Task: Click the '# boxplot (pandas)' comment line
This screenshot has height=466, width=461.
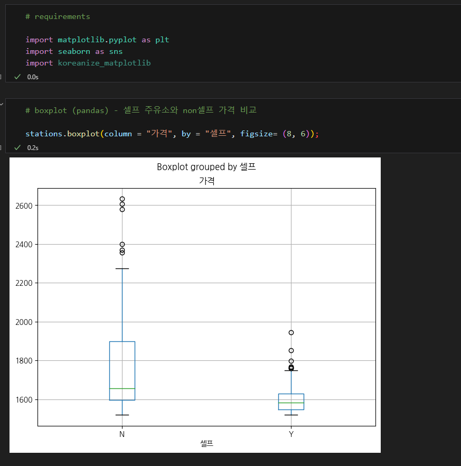Action: [x=141, y=110]
